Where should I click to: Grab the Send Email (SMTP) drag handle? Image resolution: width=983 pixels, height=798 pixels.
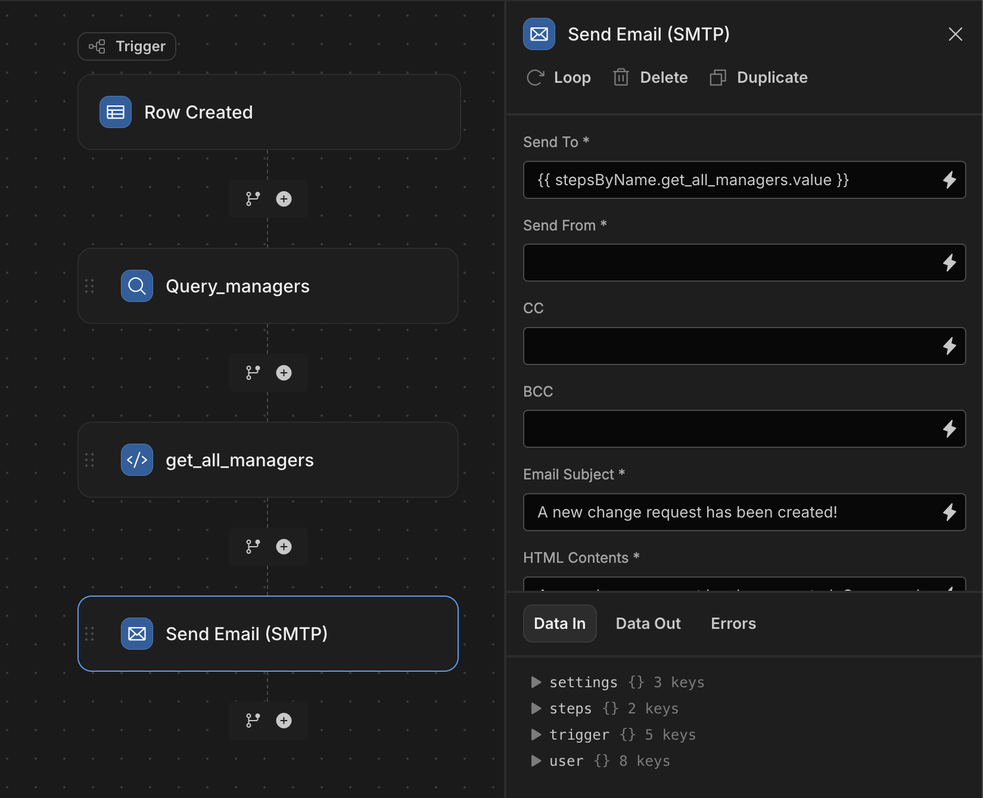coord(89,634)
